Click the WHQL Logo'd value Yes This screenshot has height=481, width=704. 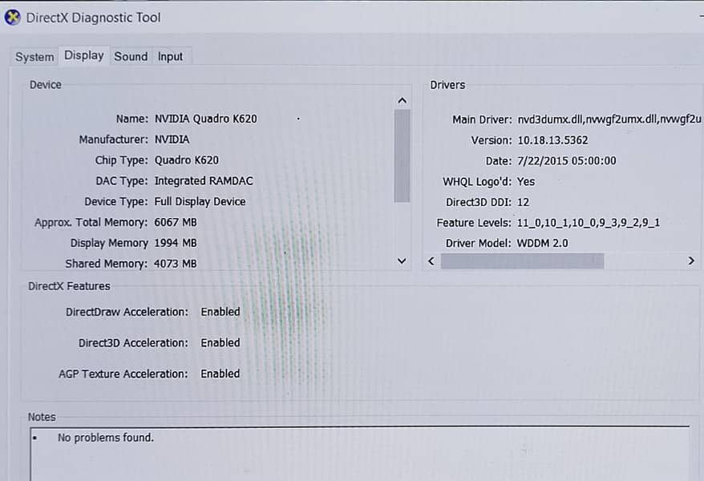tap(526, 181)
